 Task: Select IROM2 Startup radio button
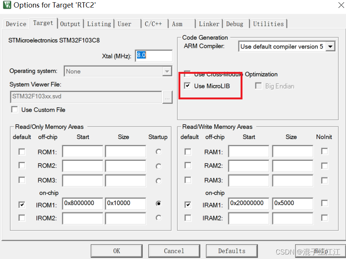[x=159, y=218]
